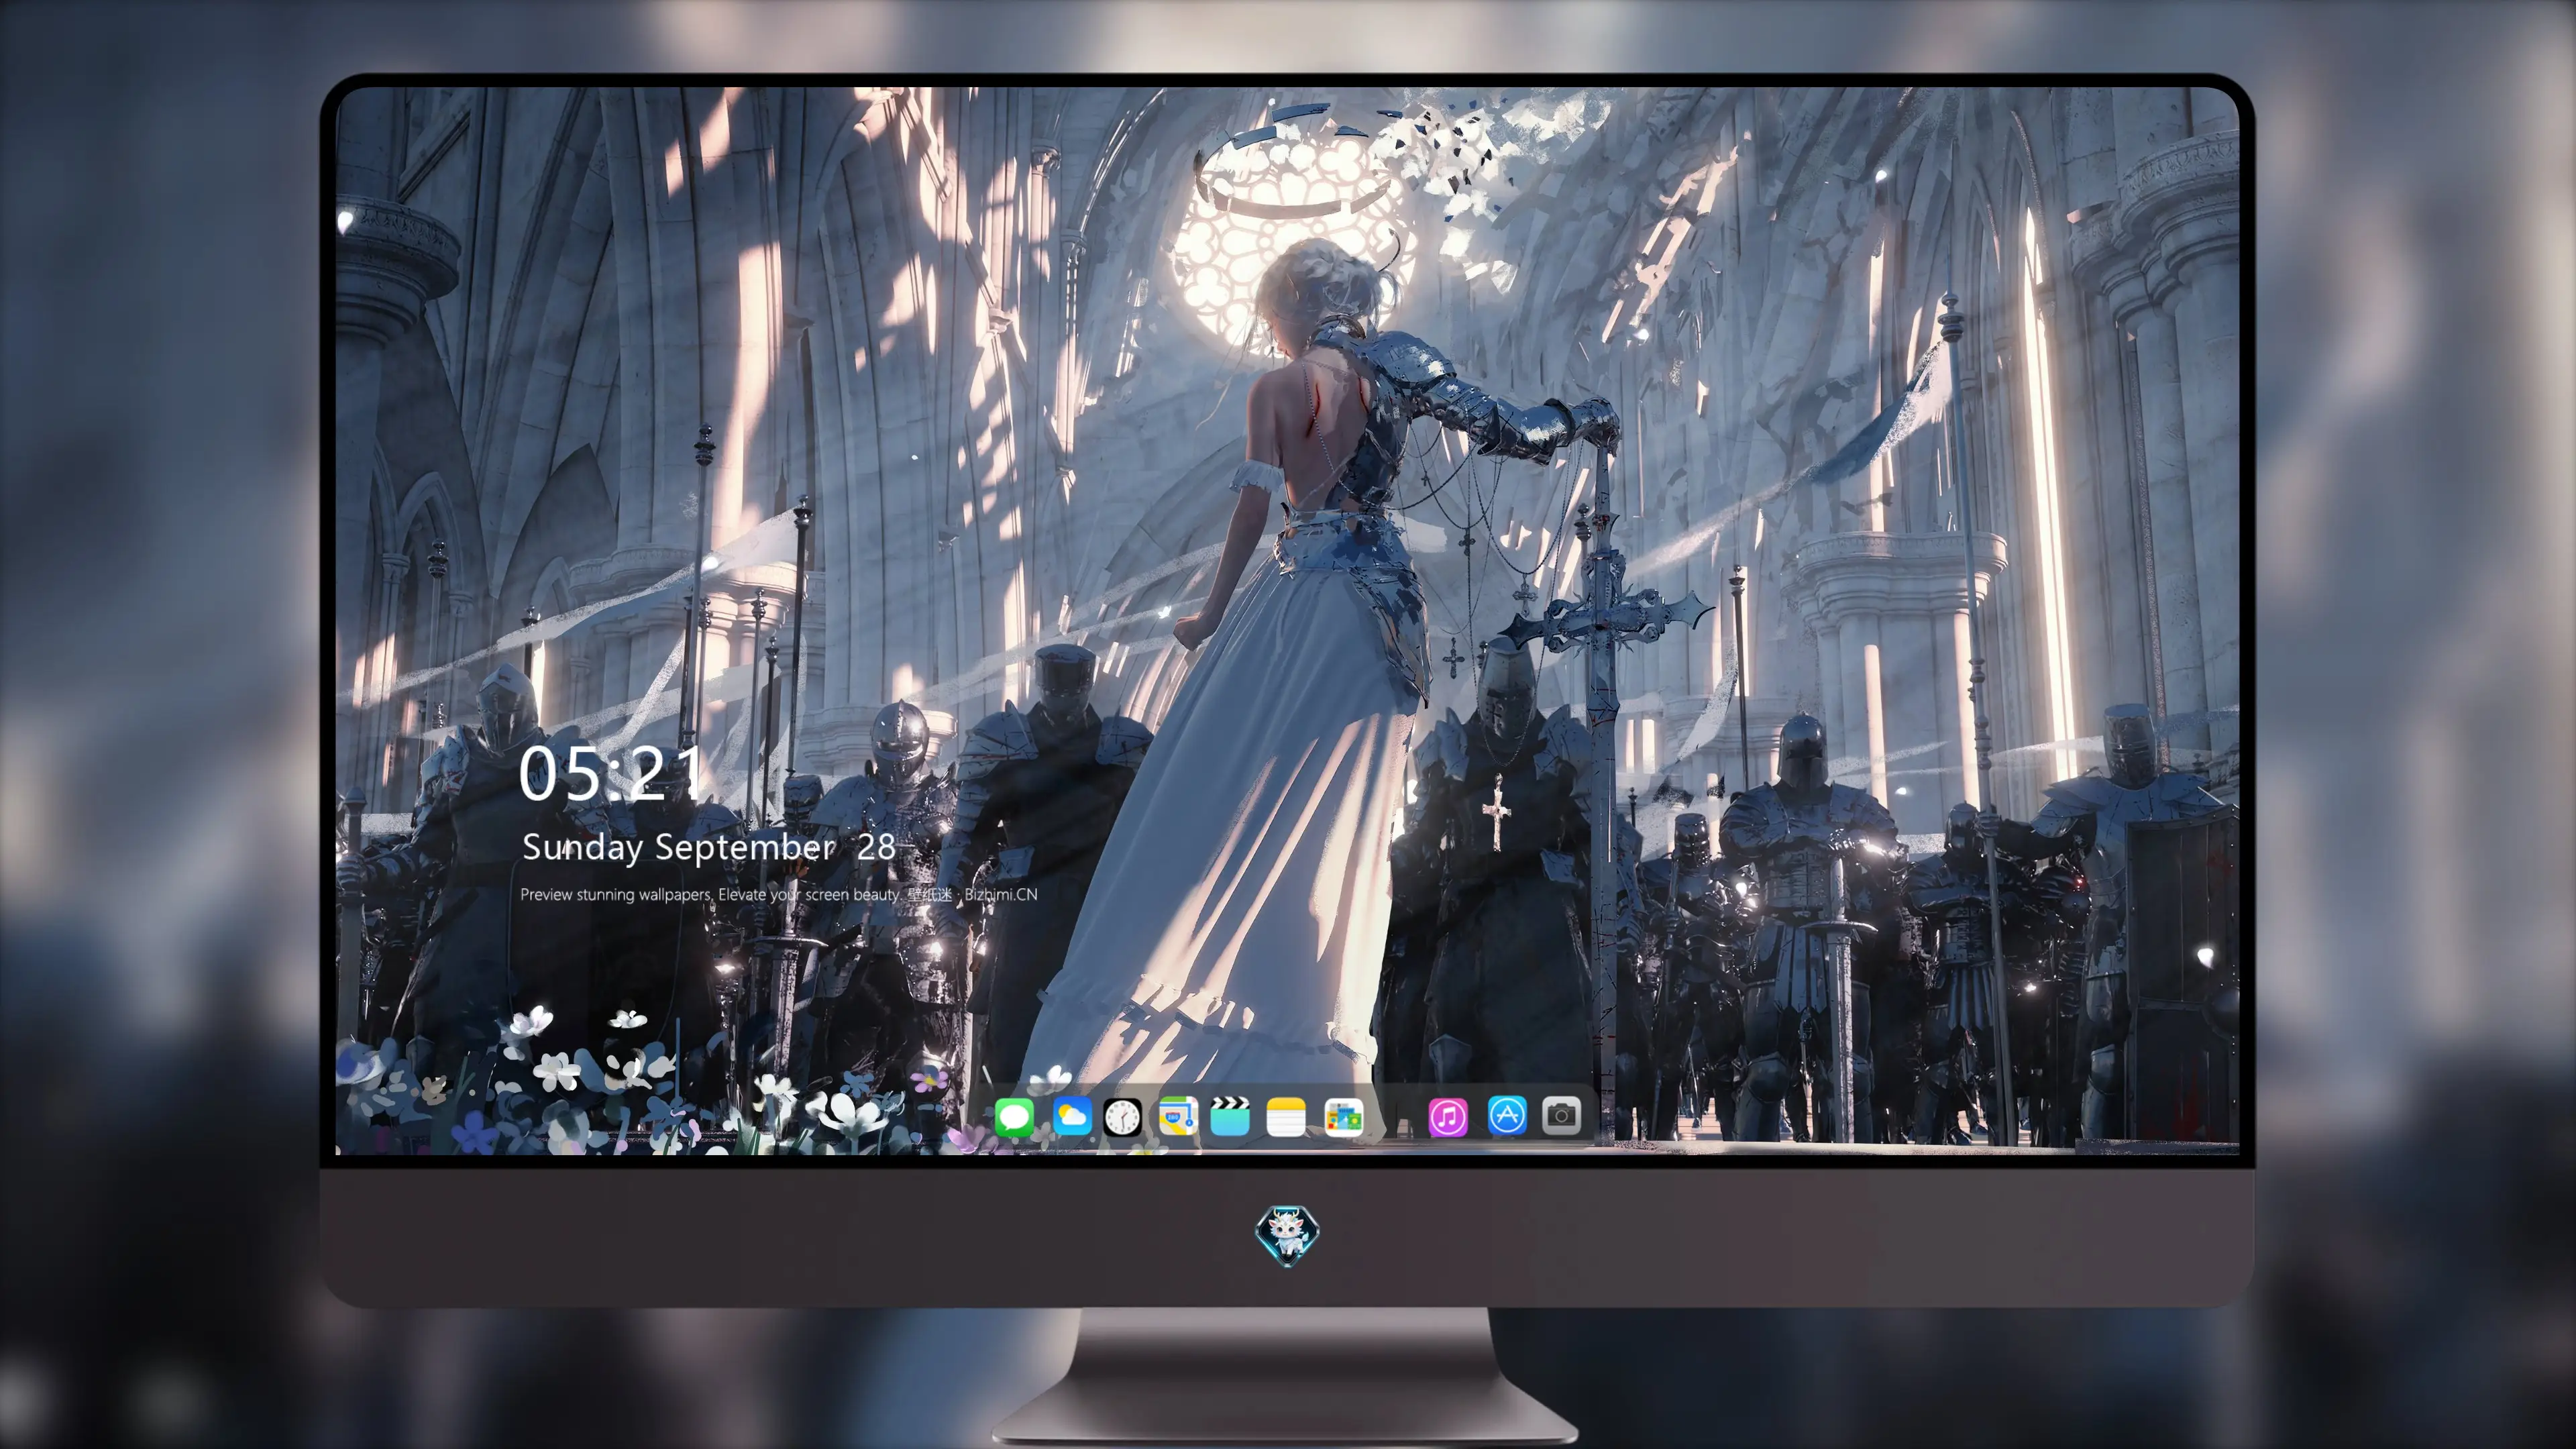Click the Bizhimi.CN tagline text

(778, 894)
